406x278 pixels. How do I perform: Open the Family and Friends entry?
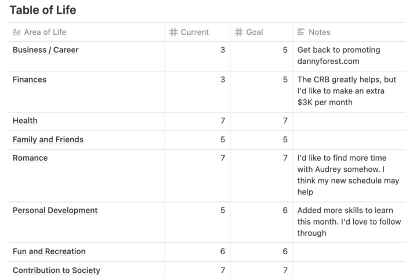coord(48,140)
